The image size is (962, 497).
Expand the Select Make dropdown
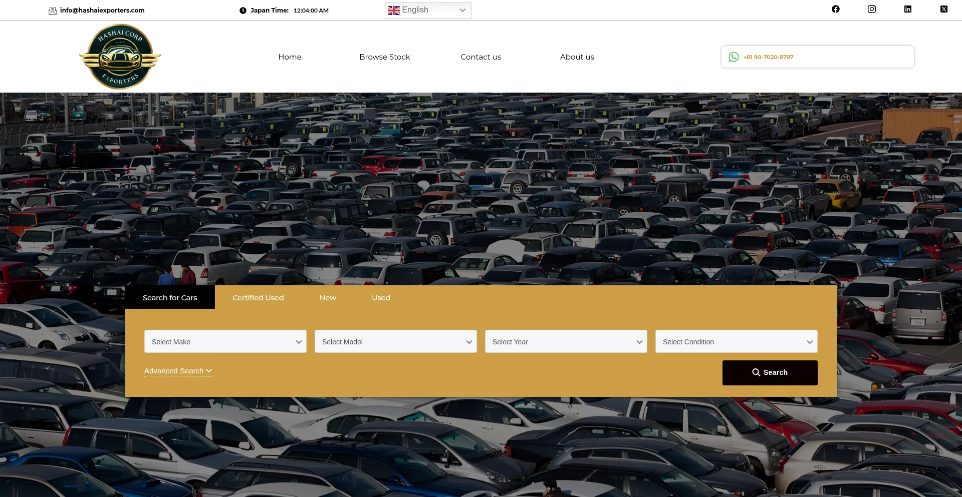click(x=225, y=341)
